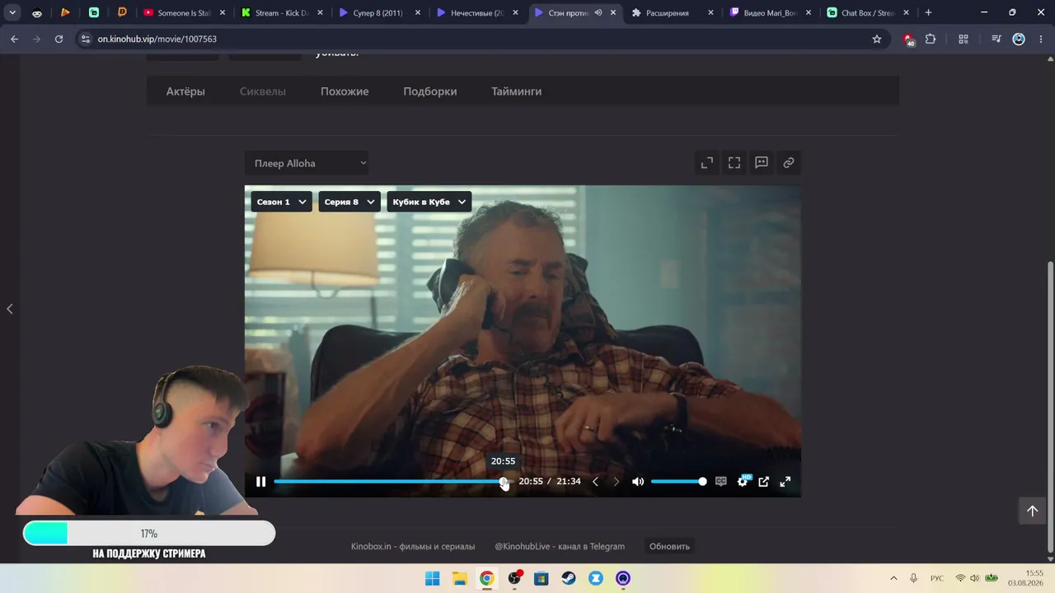The width and height of the screenshot is (1055, 593).
Task: Switch to the Актёры tab
Action: click(x=185, y=91)
